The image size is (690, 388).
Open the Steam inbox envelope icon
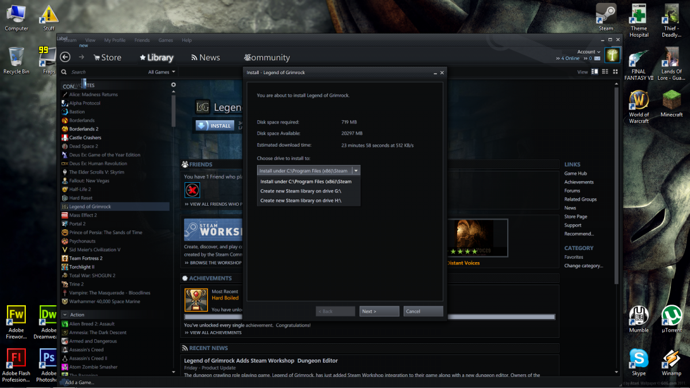pyautogui.click(x=597, y=58)
